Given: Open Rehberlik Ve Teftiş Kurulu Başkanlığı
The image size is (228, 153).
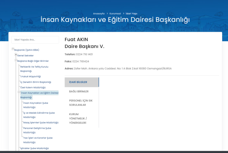Looking at the screenshot, I should [x=34, y=69].
